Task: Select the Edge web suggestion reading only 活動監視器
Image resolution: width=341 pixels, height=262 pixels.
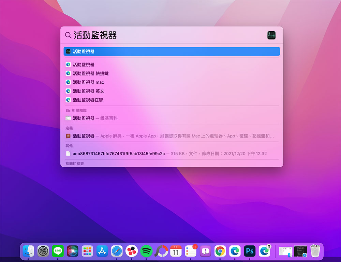Action: (172, 64)
